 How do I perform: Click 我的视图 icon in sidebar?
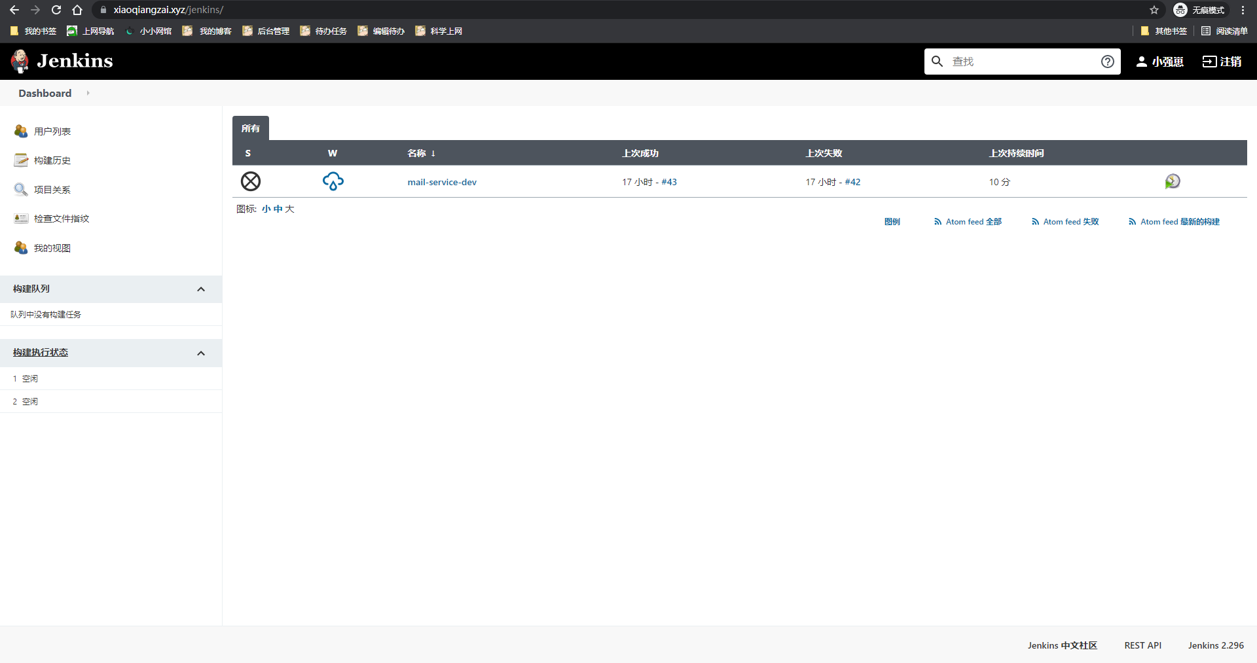(21, 248)
